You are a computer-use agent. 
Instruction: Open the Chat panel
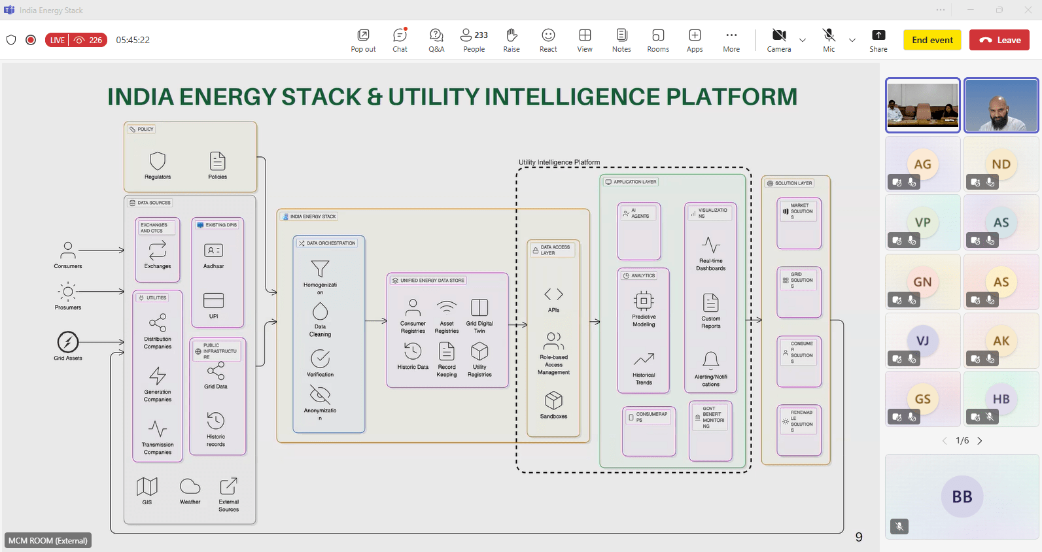point(400,40)
